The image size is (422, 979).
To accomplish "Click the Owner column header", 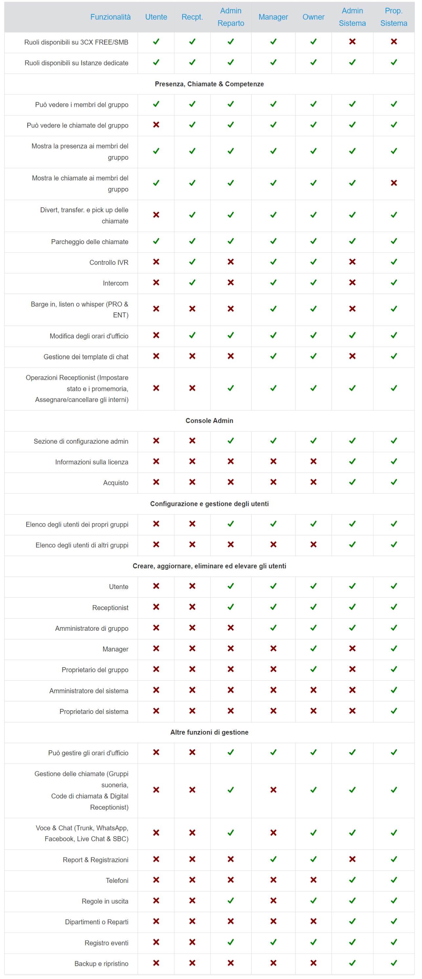I will point(313,17).
